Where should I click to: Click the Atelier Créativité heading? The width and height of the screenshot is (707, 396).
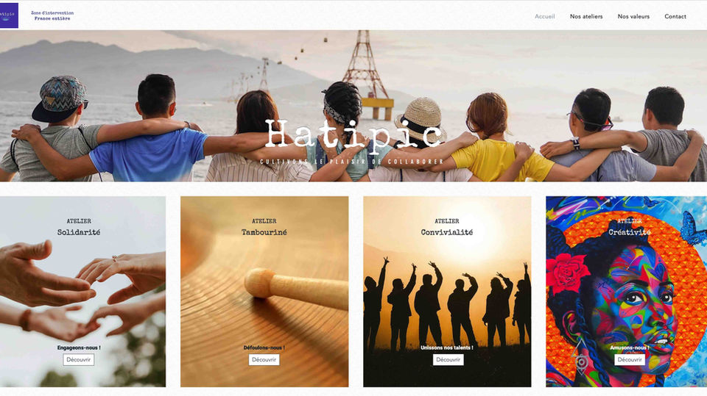click(630, 227)
